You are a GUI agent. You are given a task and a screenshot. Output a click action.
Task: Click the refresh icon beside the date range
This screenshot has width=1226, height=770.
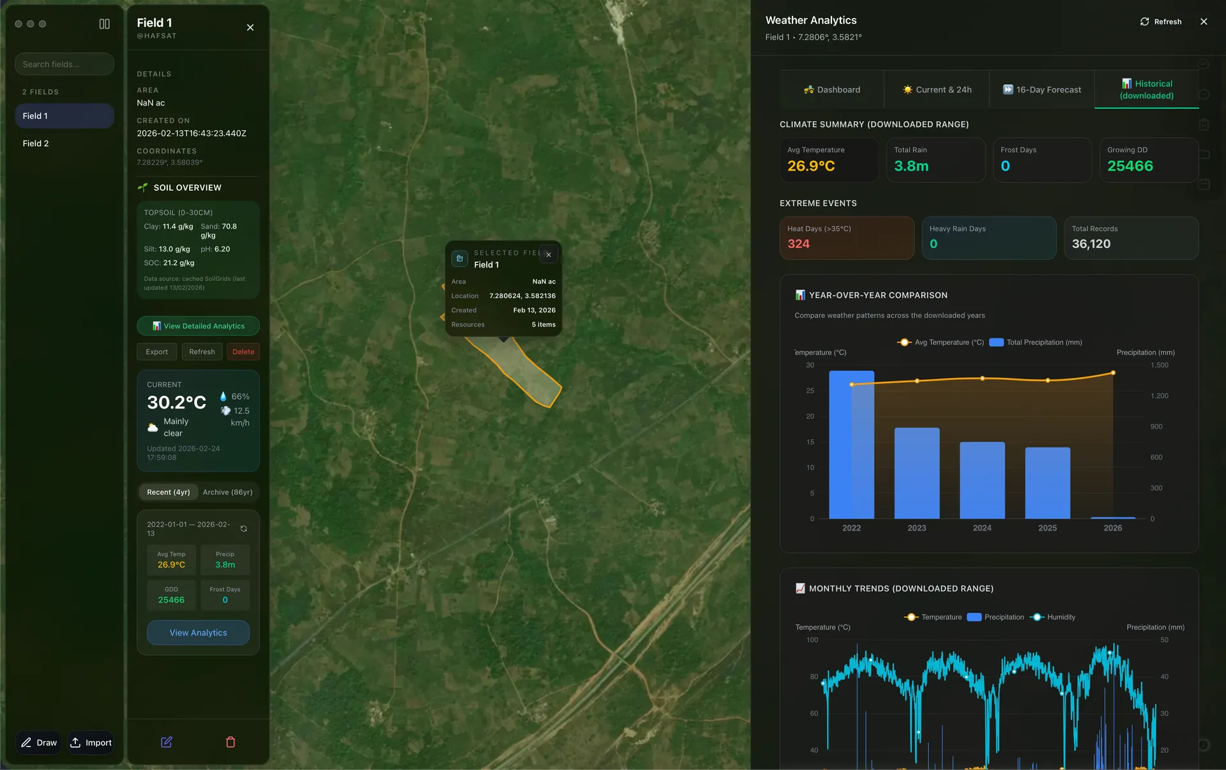point(244,529)
